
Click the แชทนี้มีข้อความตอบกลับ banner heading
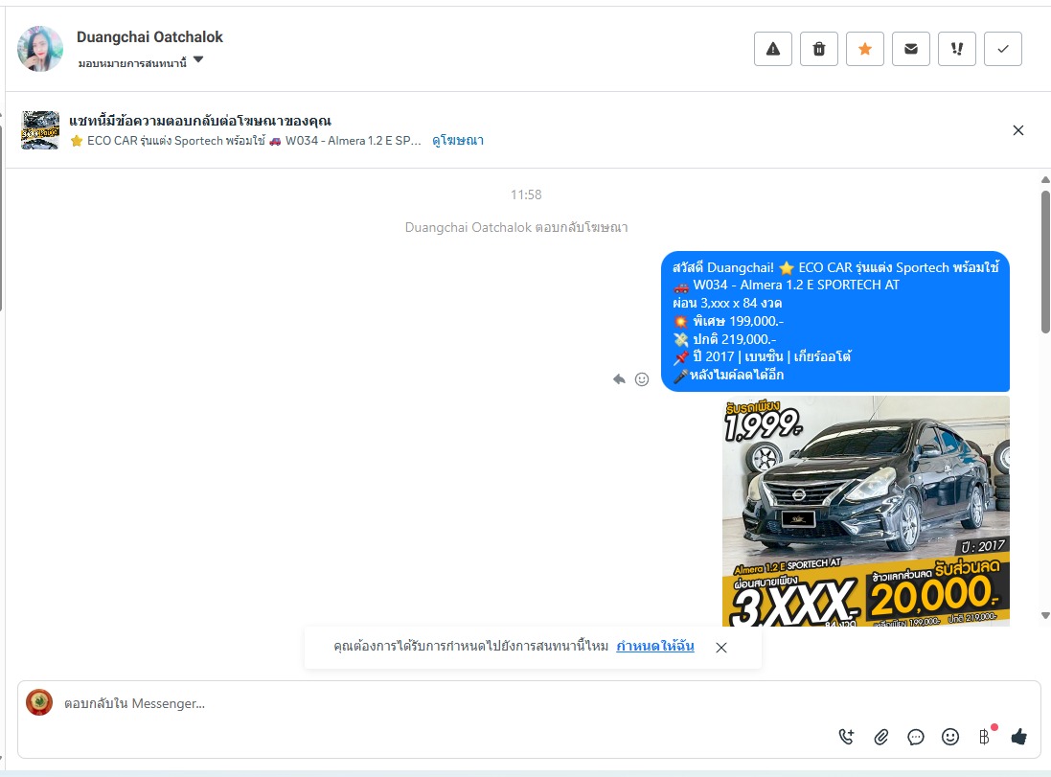(200, 121)
